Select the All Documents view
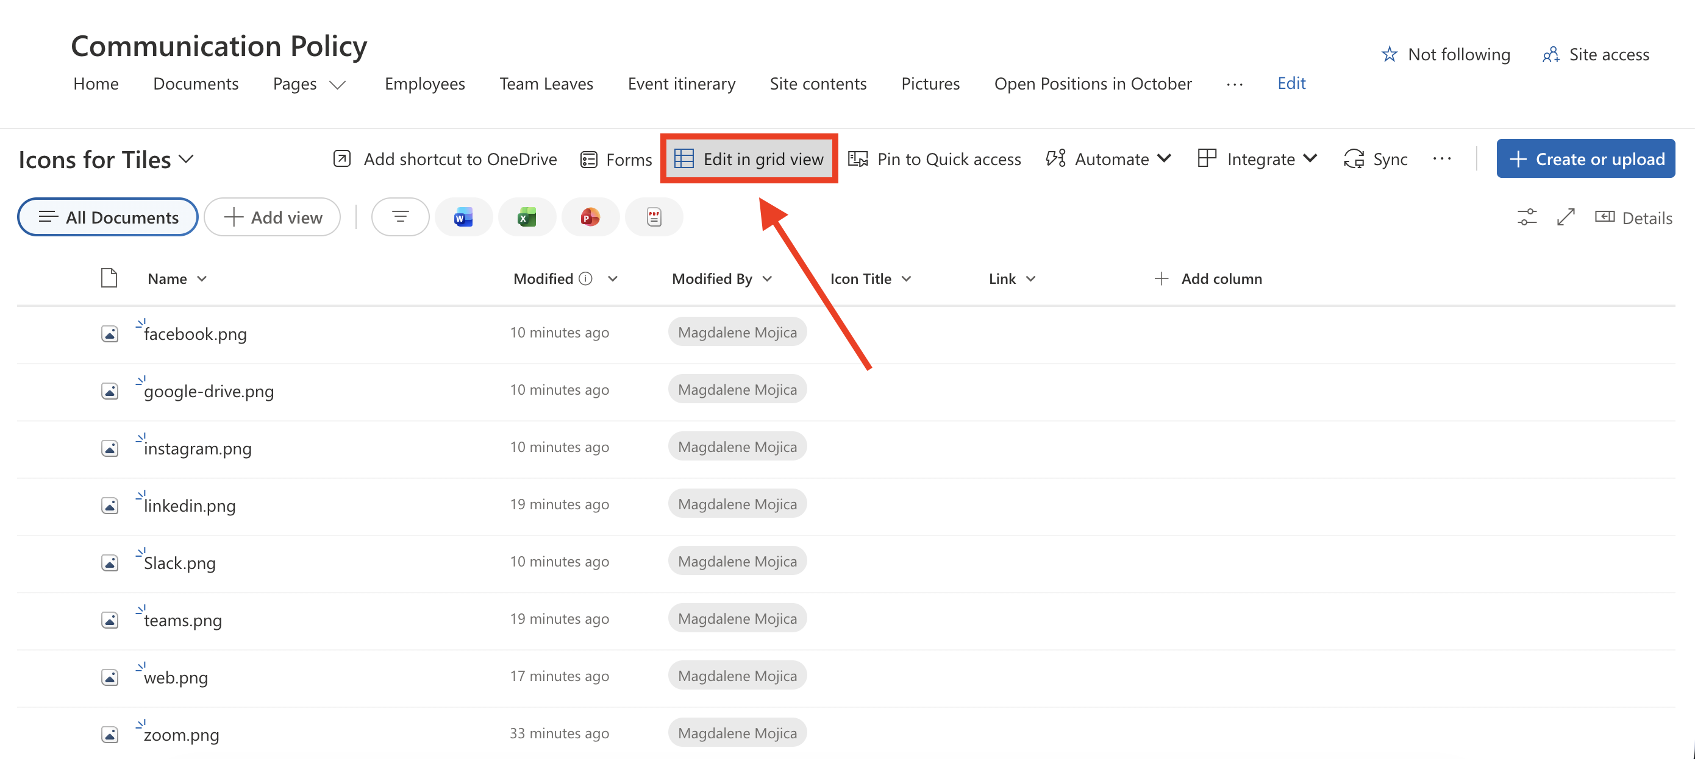 coord(108,217)
